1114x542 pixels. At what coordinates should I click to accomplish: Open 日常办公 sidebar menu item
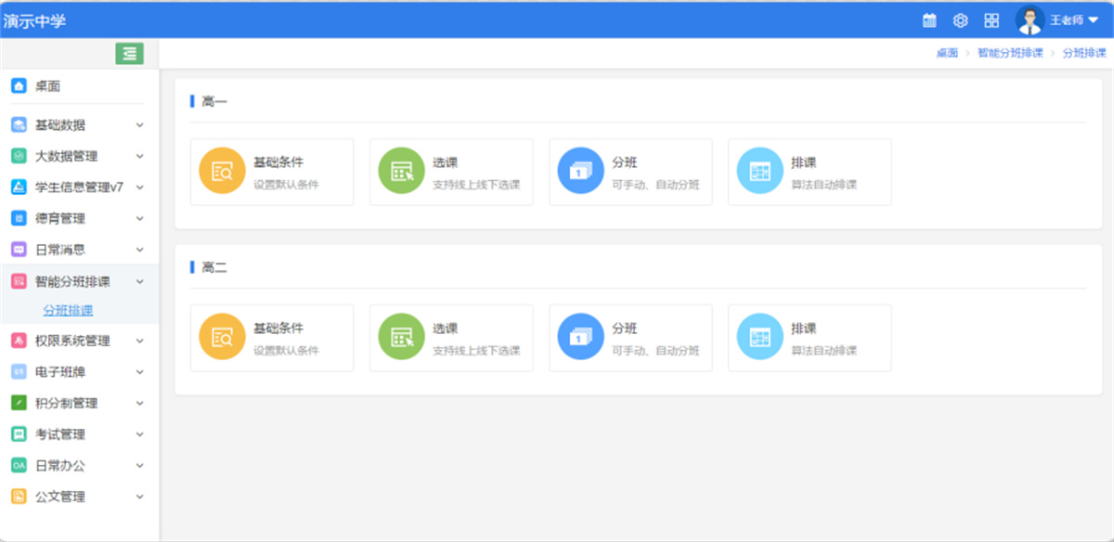pyautogui.click(x=60, y=466)
